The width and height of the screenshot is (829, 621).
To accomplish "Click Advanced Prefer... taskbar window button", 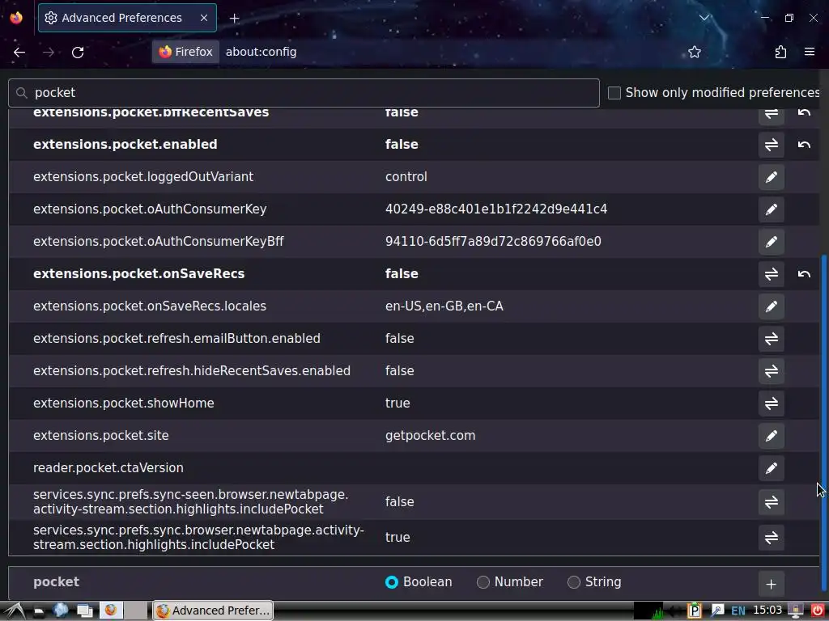I will click(x=213, y=610).
